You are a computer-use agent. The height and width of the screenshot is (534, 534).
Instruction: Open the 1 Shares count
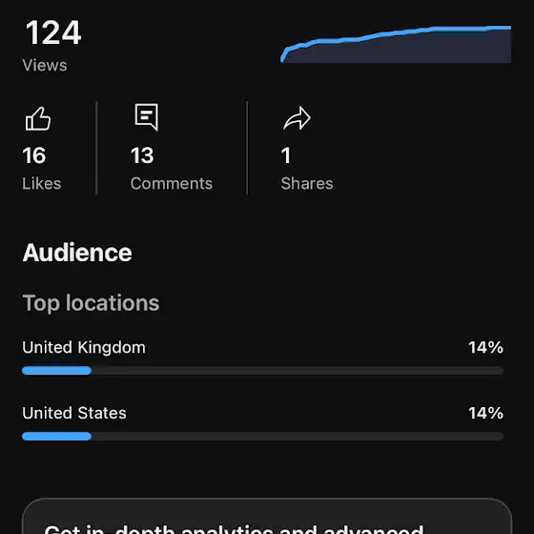pyautogui.click(x=286, y=155)
